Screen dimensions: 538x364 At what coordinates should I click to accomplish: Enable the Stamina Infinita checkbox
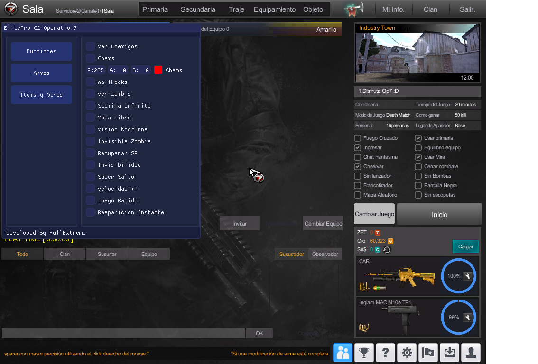click(90, 106)
